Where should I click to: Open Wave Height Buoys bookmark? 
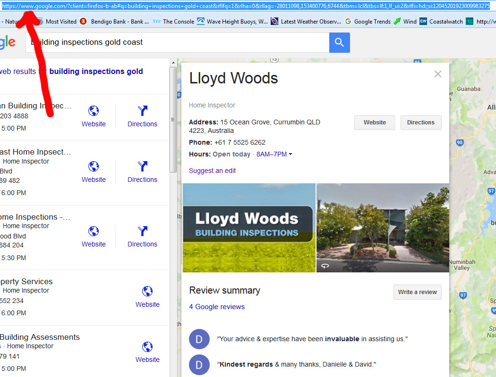232,22
